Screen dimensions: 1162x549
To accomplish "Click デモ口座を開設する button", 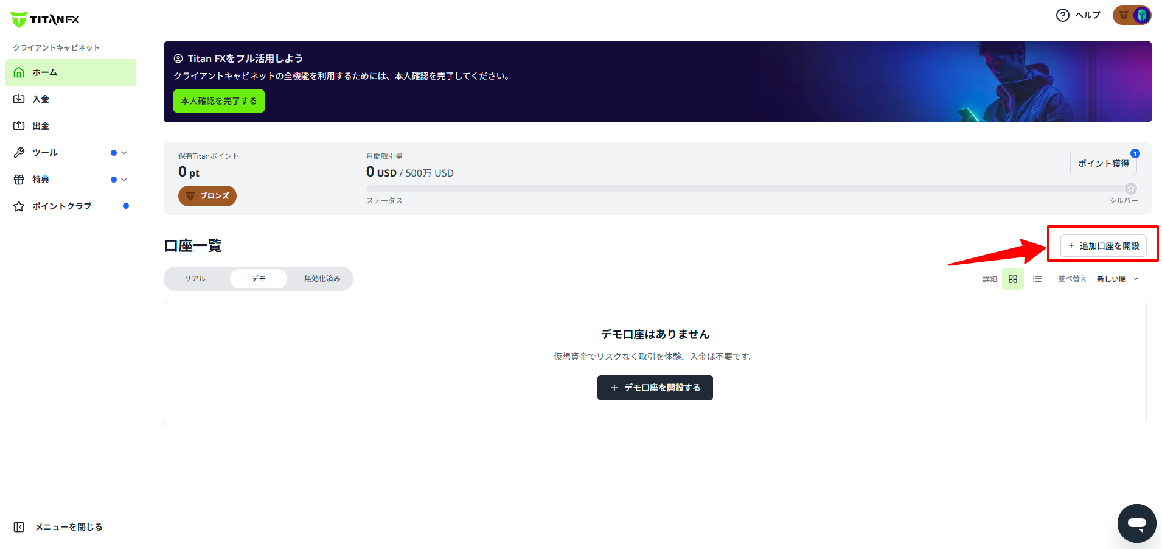I will click(x=655, y=388).
